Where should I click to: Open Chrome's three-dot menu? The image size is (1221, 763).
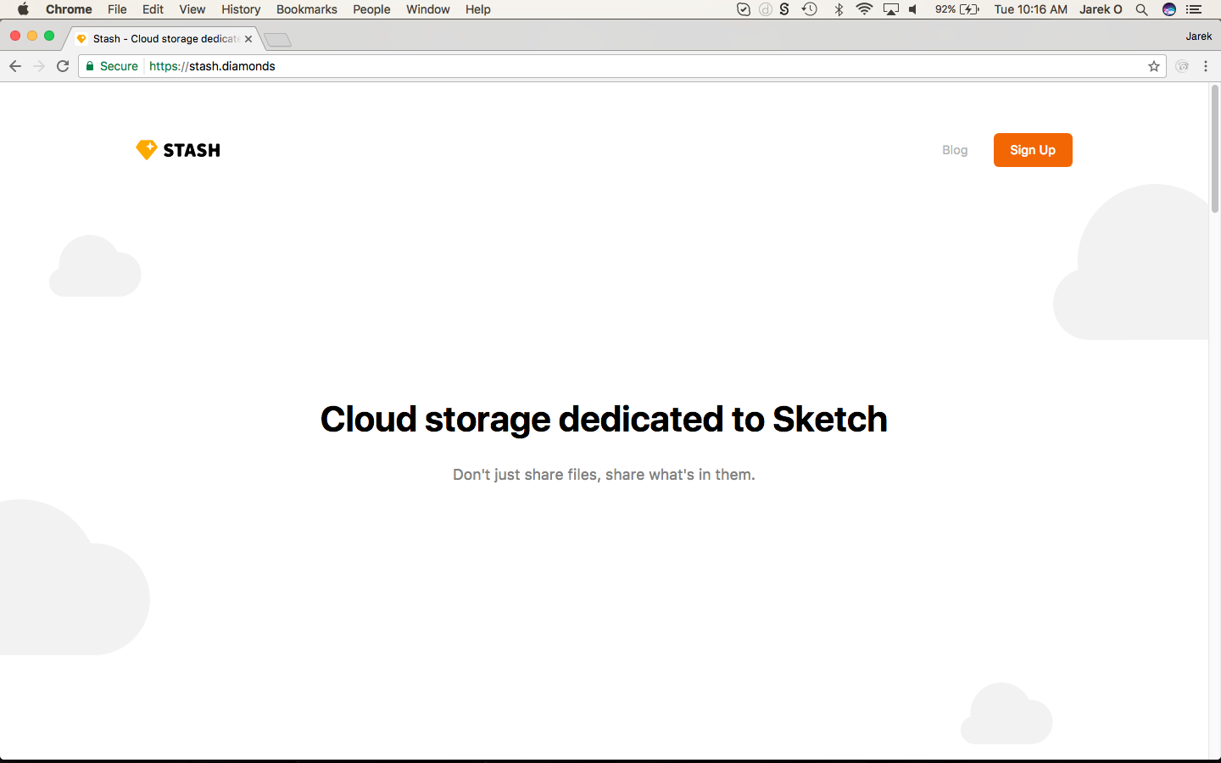click(1206, 66)
